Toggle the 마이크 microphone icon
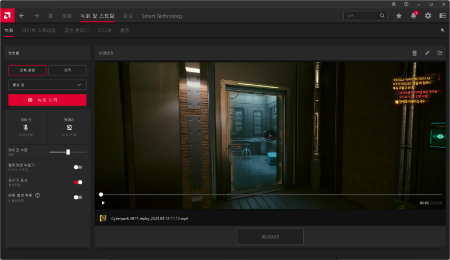Image resolution: width=450 pixels, height=260 pixels. coord(26,127)
